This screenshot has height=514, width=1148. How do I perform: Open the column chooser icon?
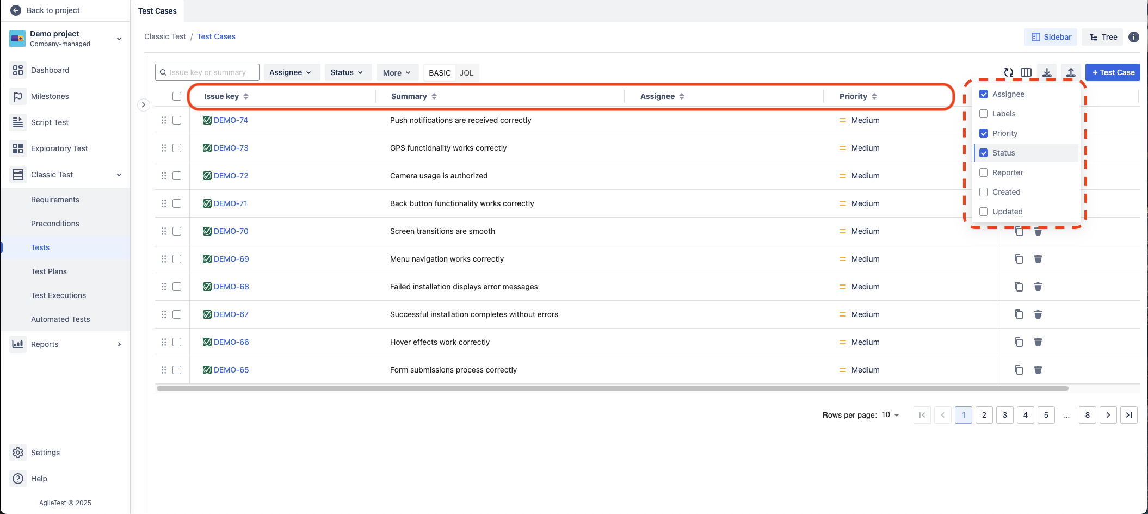pyautogui.click(x=1026, y=72)
